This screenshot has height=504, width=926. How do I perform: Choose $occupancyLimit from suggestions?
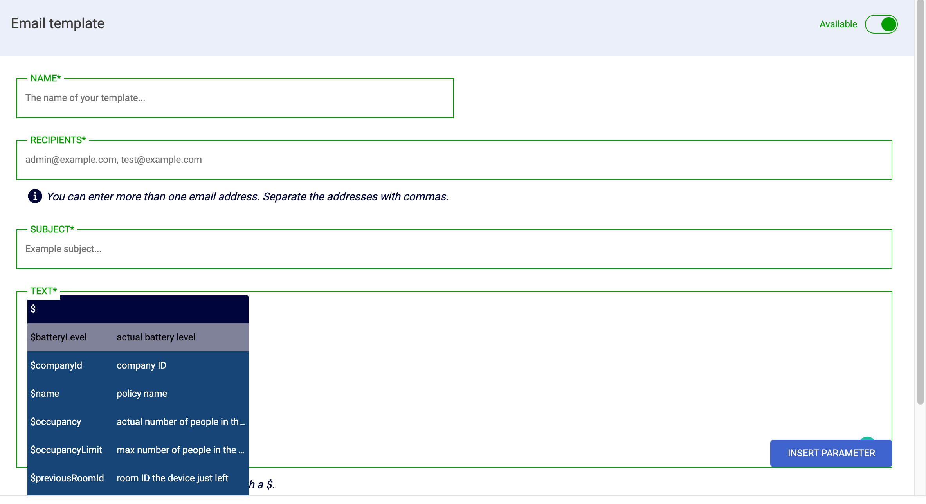pos(138,450)
